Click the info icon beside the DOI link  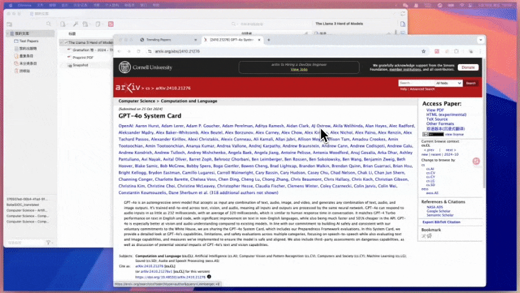coord(209,277)
